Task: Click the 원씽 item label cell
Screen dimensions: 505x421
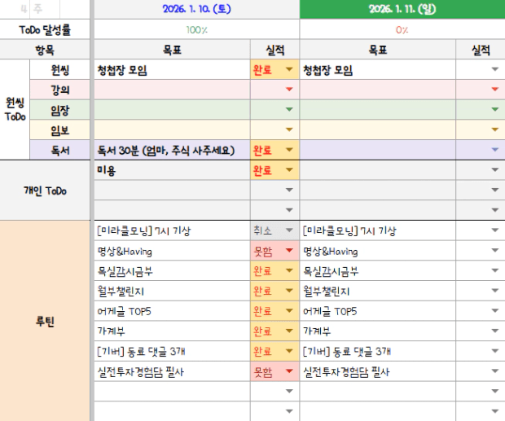Action: pyautogui.click(x=60, y=69)
